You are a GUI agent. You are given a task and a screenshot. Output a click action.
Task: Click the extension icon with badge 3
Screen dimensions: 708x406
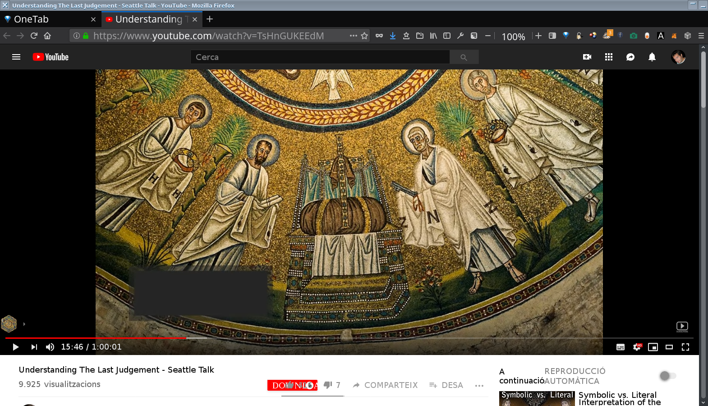pos(607,35)
